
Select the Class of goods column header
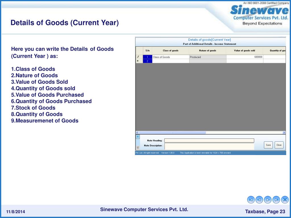[171, 51]
